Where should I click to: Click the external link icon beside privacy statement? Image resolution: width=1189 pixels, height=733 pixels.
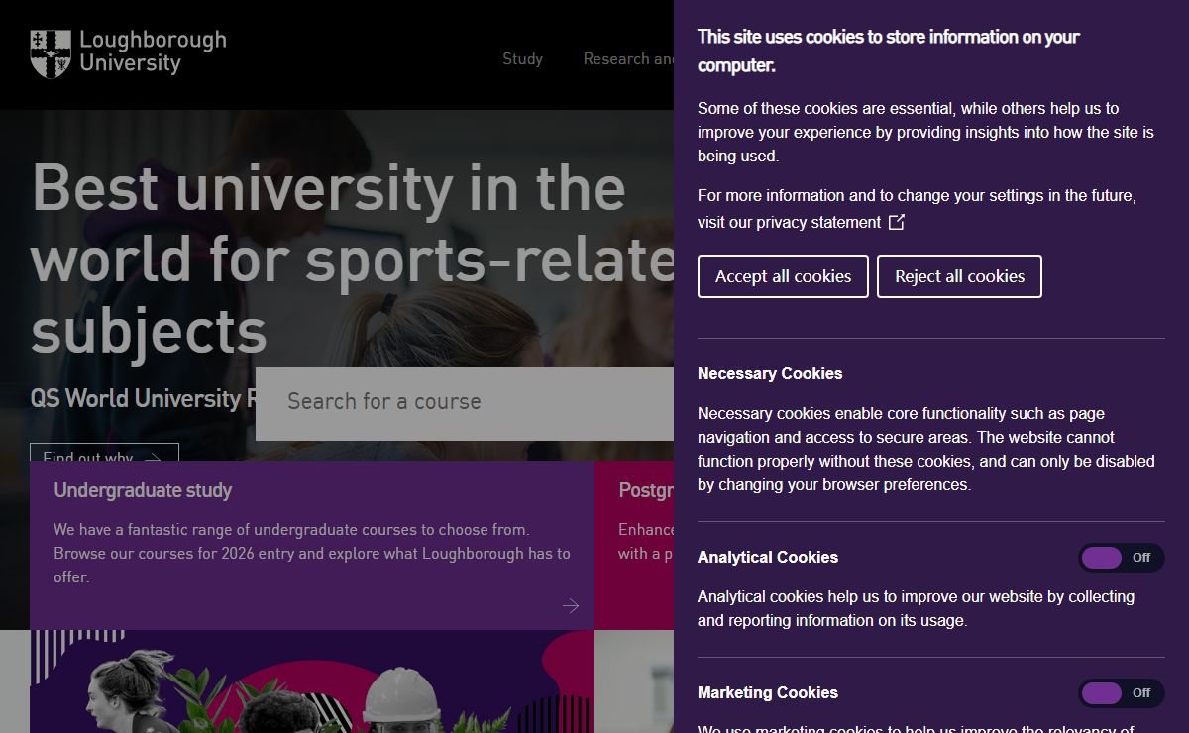pos(897,222)
